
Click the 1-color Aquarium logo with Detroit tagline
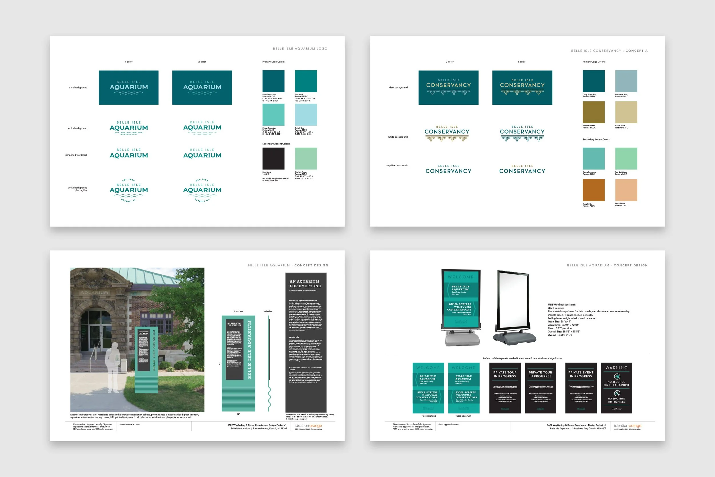tap(129, 191)
